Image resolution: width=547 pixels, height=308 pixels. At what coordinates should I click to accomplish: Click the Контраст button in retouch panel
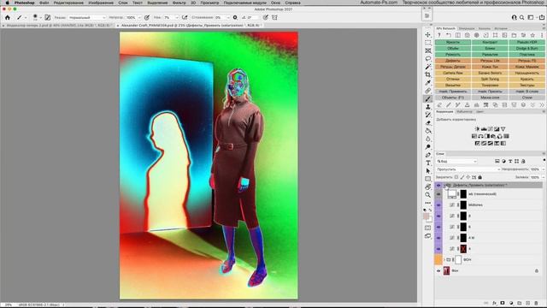coord(490,42)
